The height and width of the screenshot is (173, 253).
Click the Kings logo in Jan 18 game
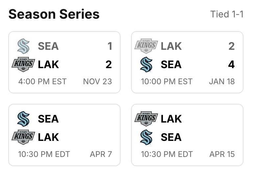pyautogui.click(x=146, y=46)
